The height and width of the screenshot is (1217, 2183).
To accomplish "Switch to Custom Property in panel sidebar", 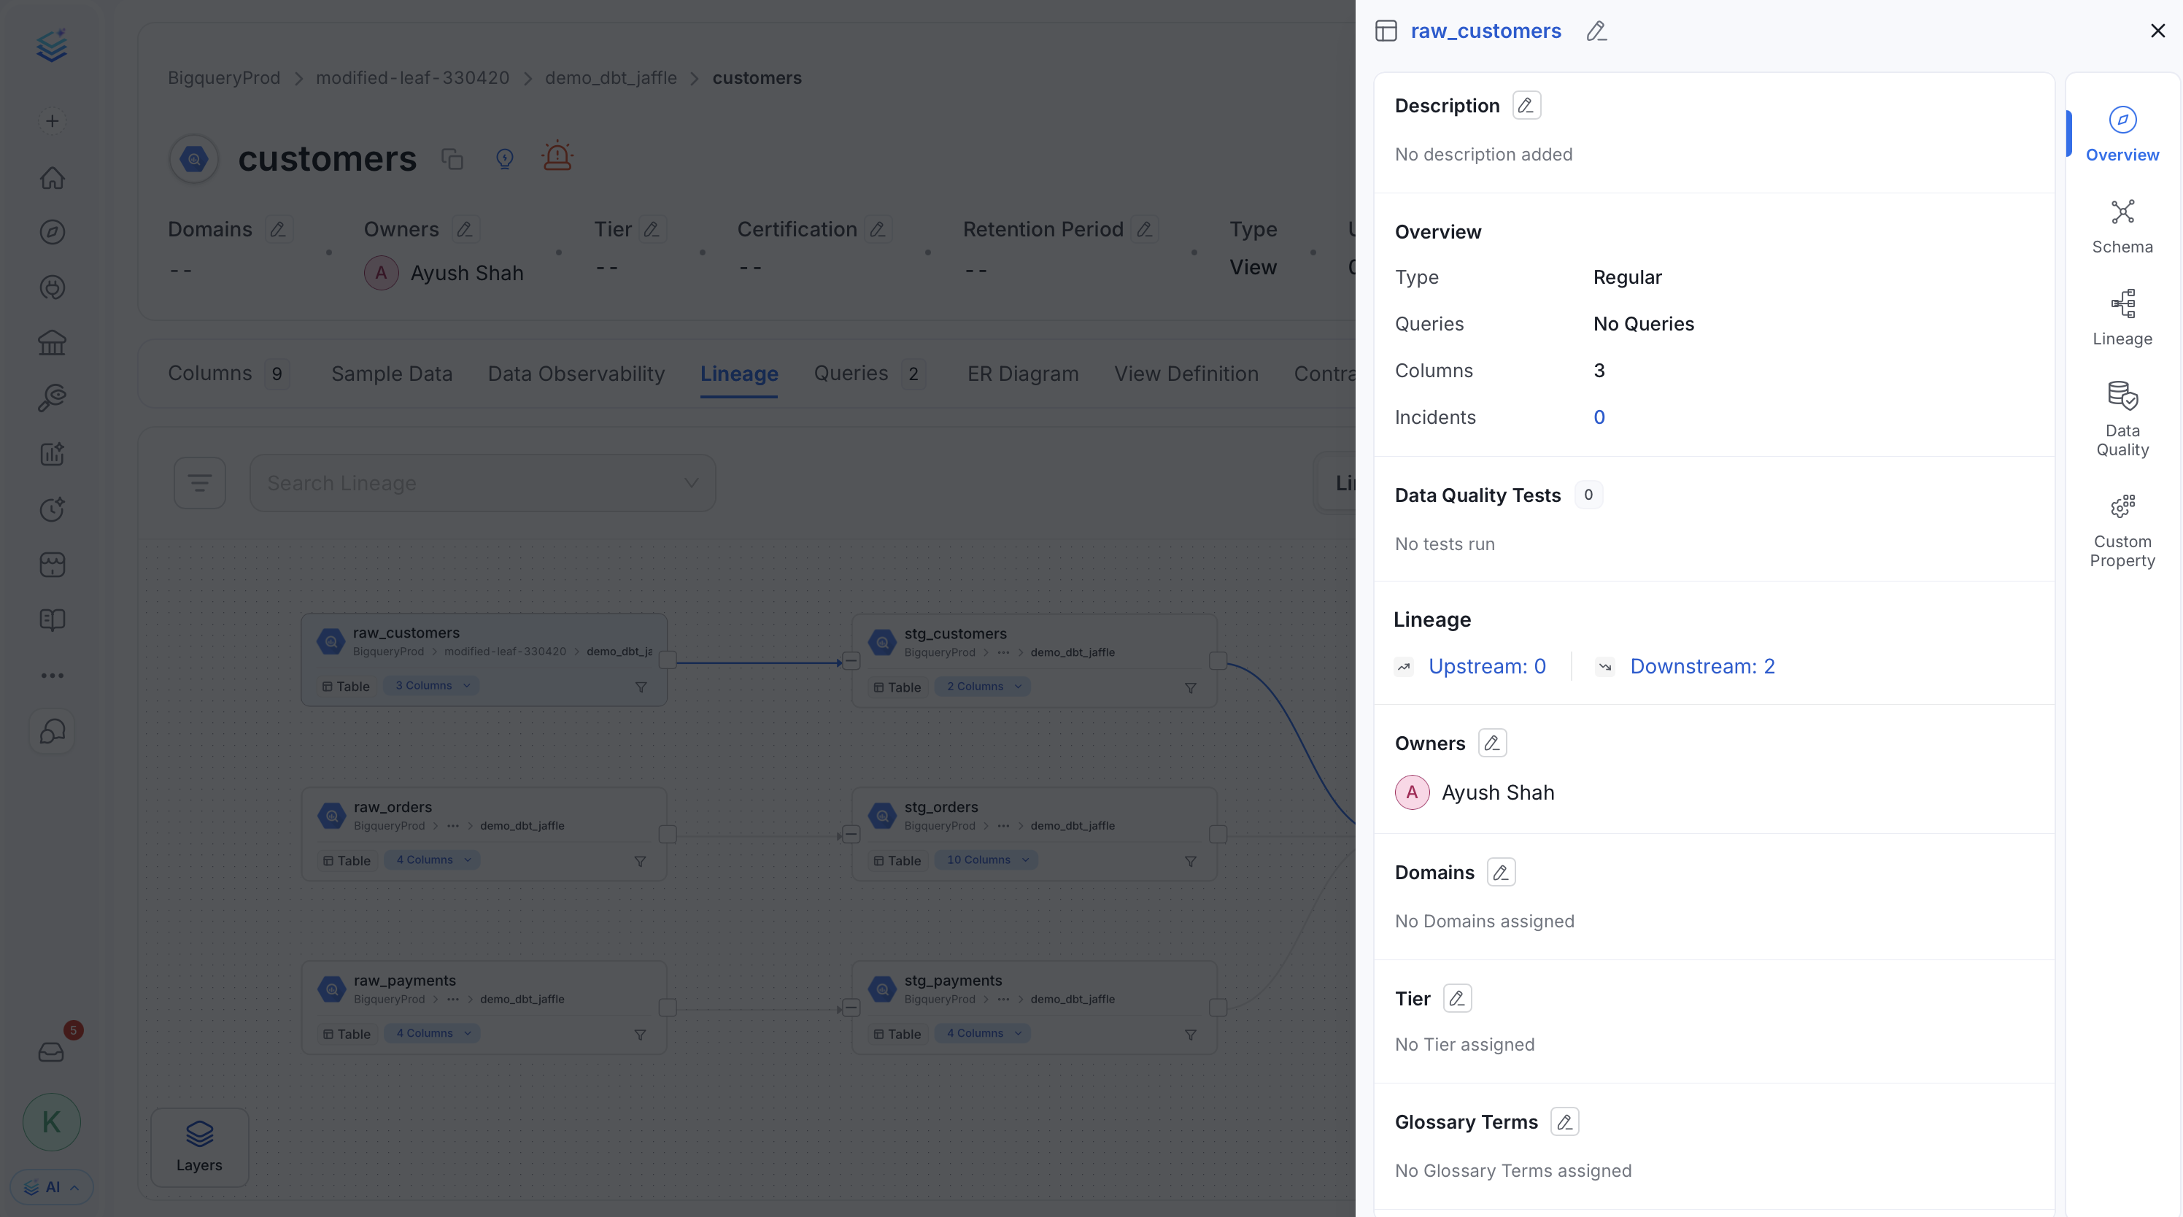I will [2122, 530].
